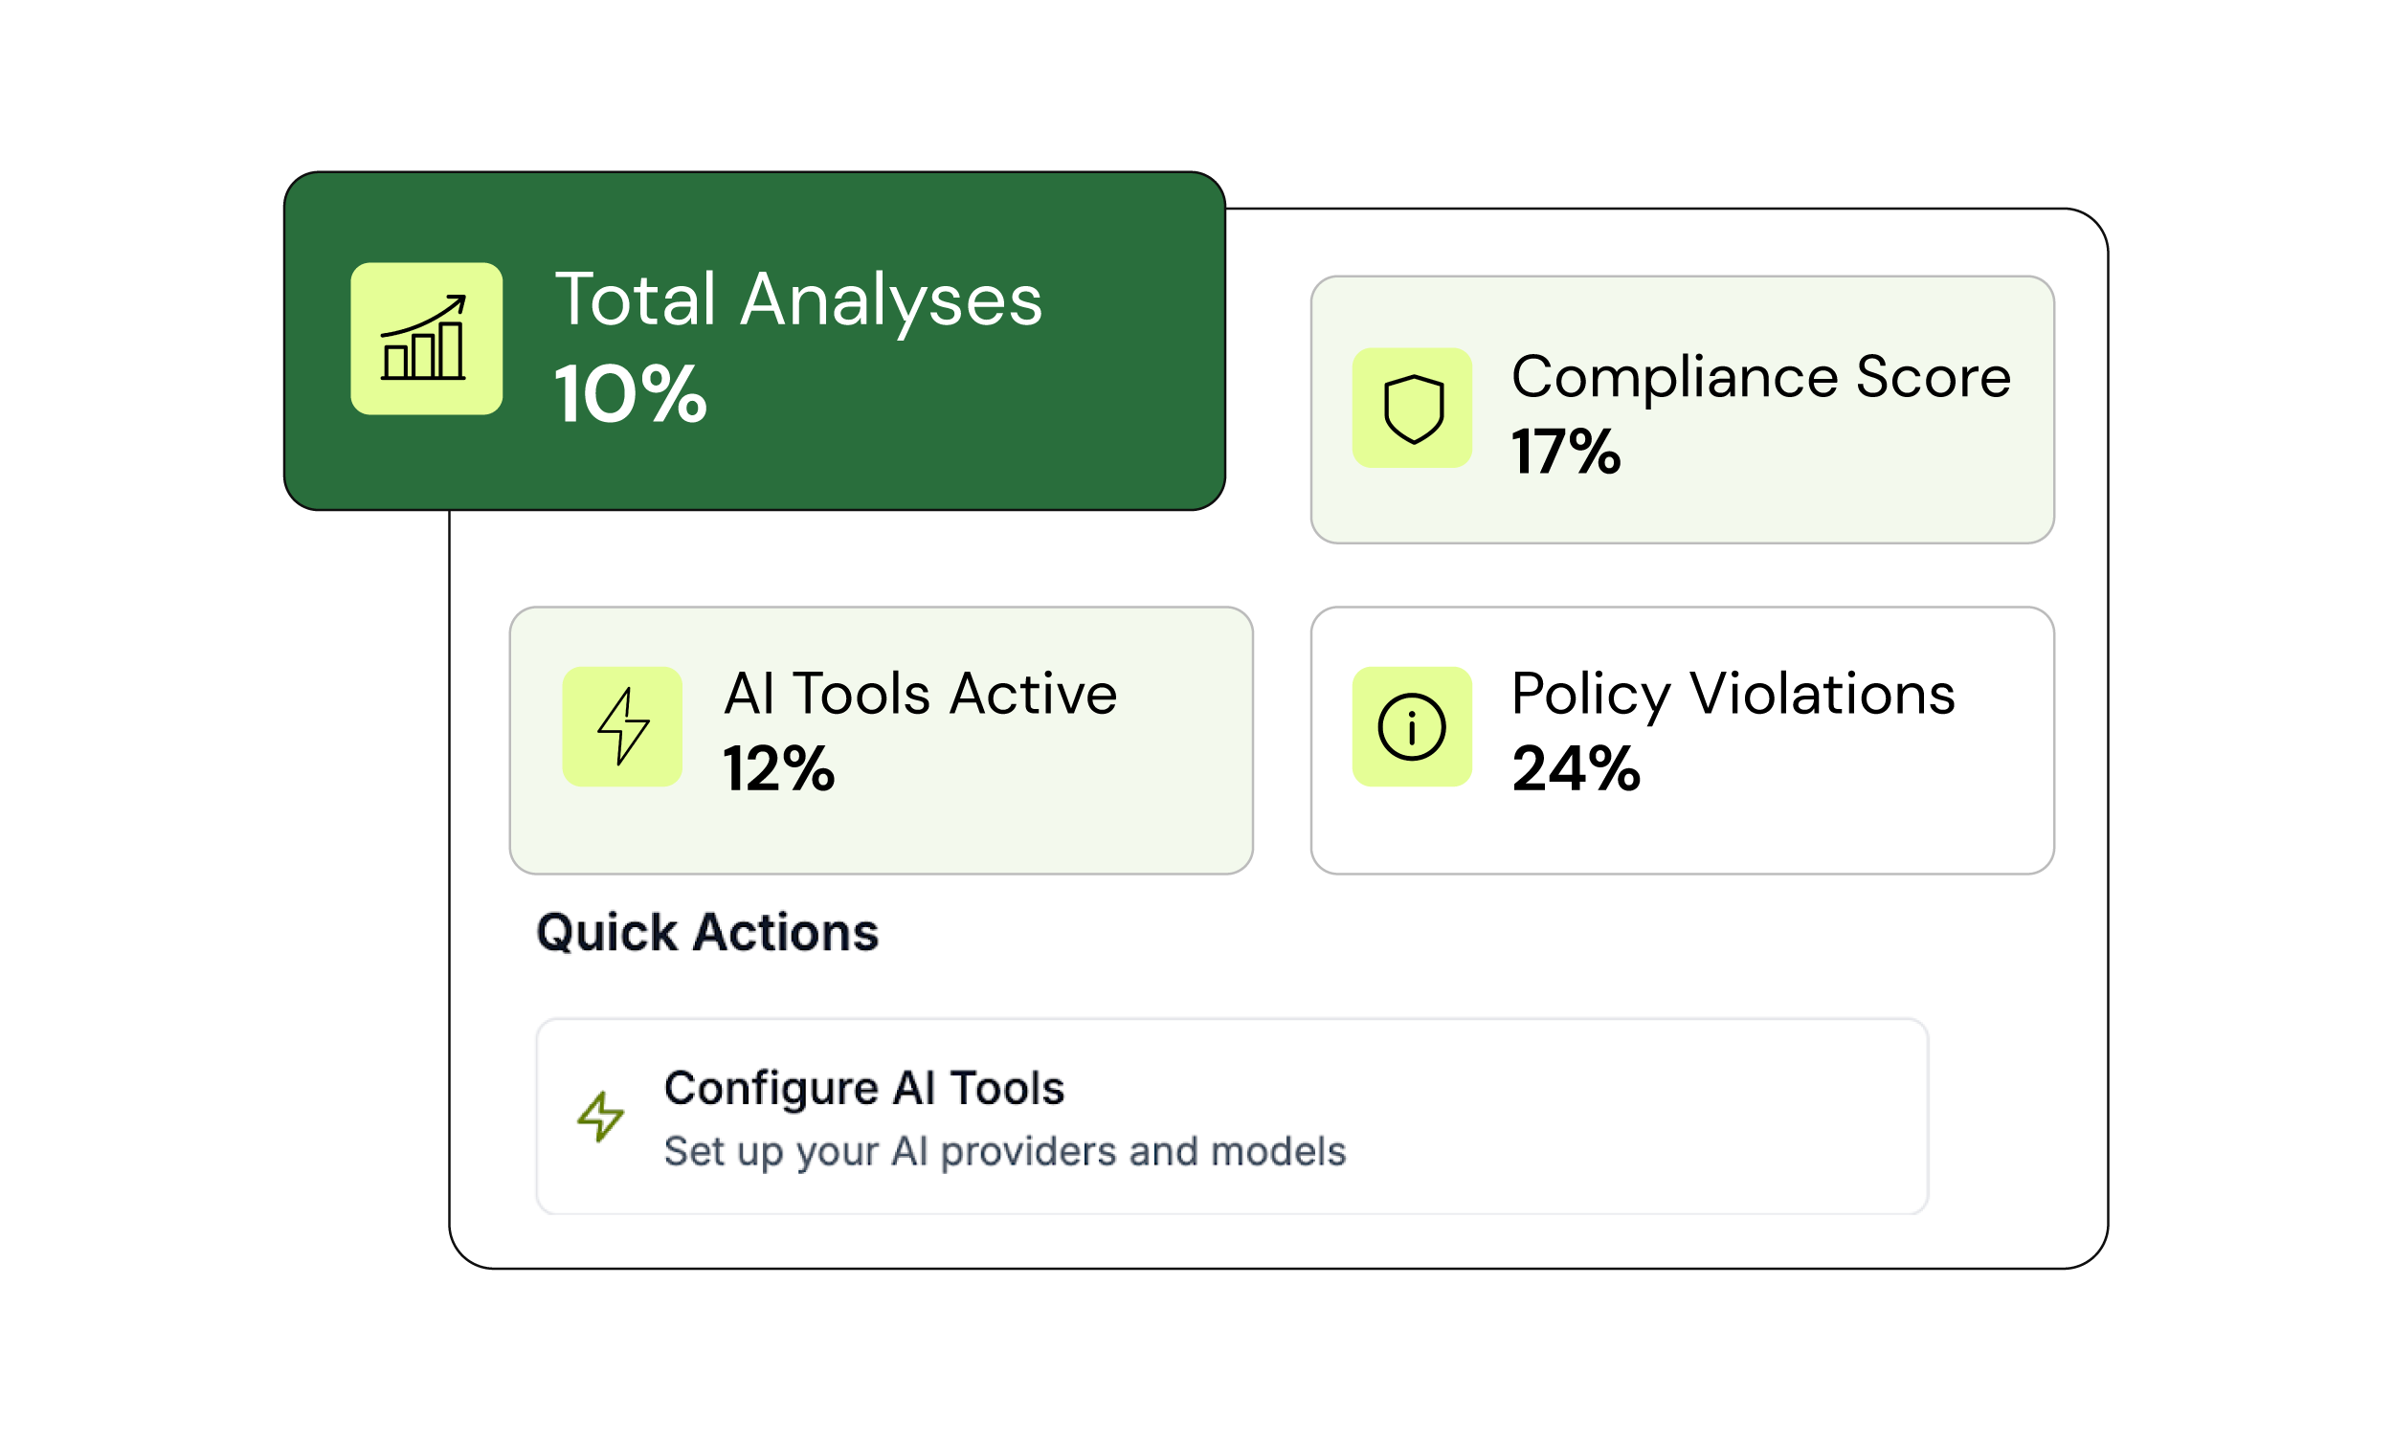Click the green Total Analyses highlighted panel

pos(755,342)
